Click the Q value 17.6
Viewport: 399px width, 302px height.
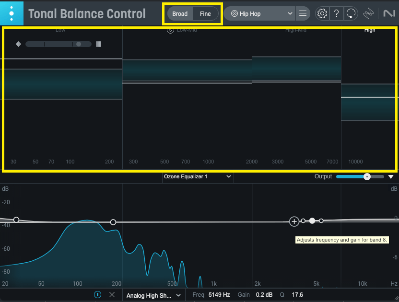[x=297, y=295]
